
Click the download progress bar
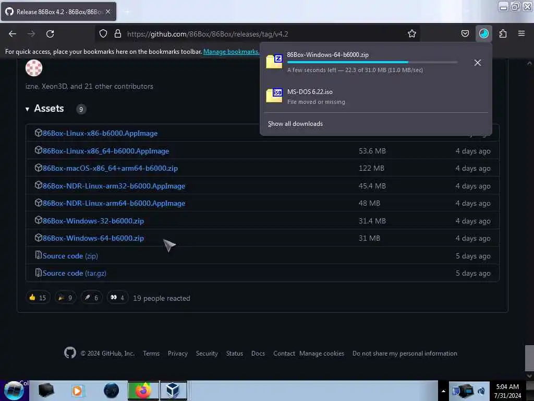click(372, 62)
